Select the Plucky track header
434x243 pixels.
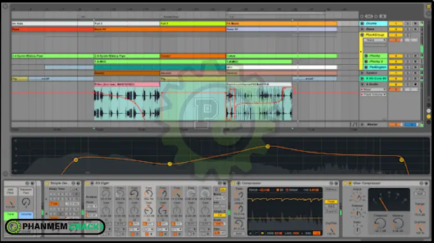[x=375, y=56]
